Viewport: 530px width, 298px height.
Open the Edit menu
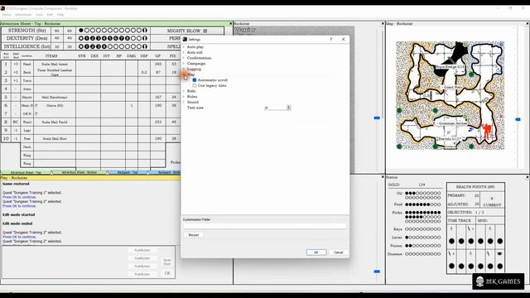pos(50,15)
